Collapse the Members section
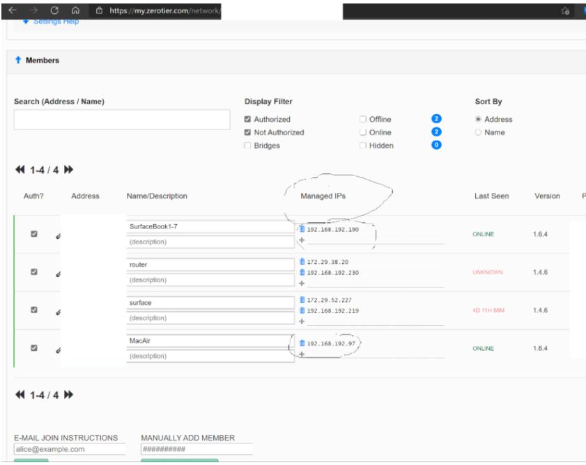This screenshot has width=586, height=465. pyautogui.click(x=18, y=60)
